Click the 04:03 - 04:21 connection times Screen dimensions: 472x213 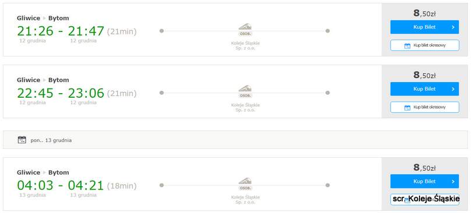tap(61, 186)
